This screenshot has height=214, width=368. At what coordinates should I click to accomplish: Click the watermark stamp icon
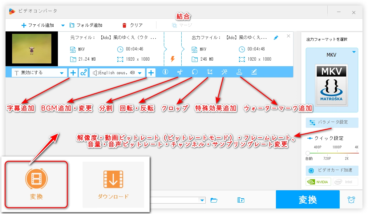[x=239, y=72]
